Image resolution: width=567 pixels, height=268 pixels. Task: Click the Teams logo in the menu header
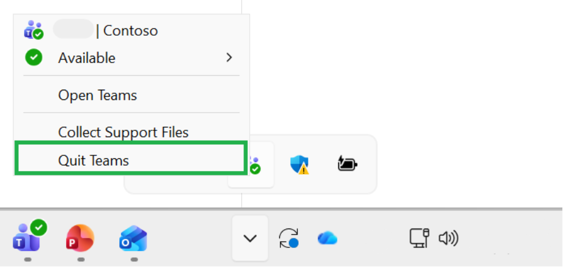pyautogui.click(x=33, y=30)
